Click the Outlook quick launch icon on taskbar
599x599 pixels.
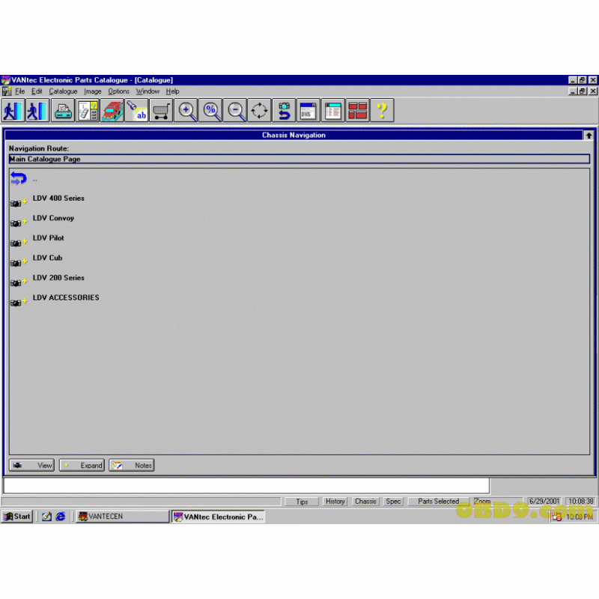(46, 517)
